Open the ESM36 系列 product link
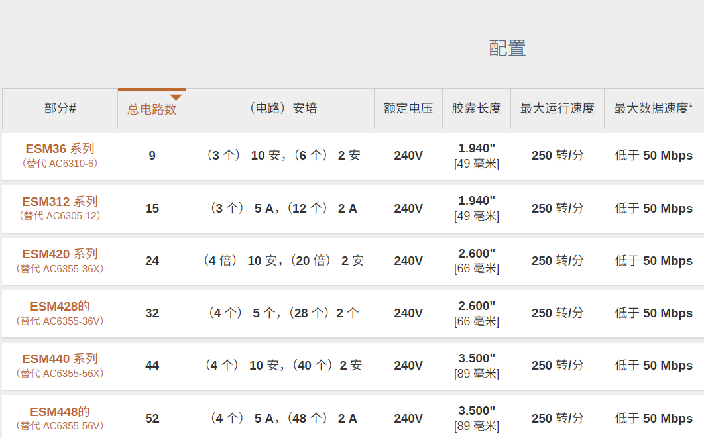This screenshot has width=704, height=438. [60, 148]
